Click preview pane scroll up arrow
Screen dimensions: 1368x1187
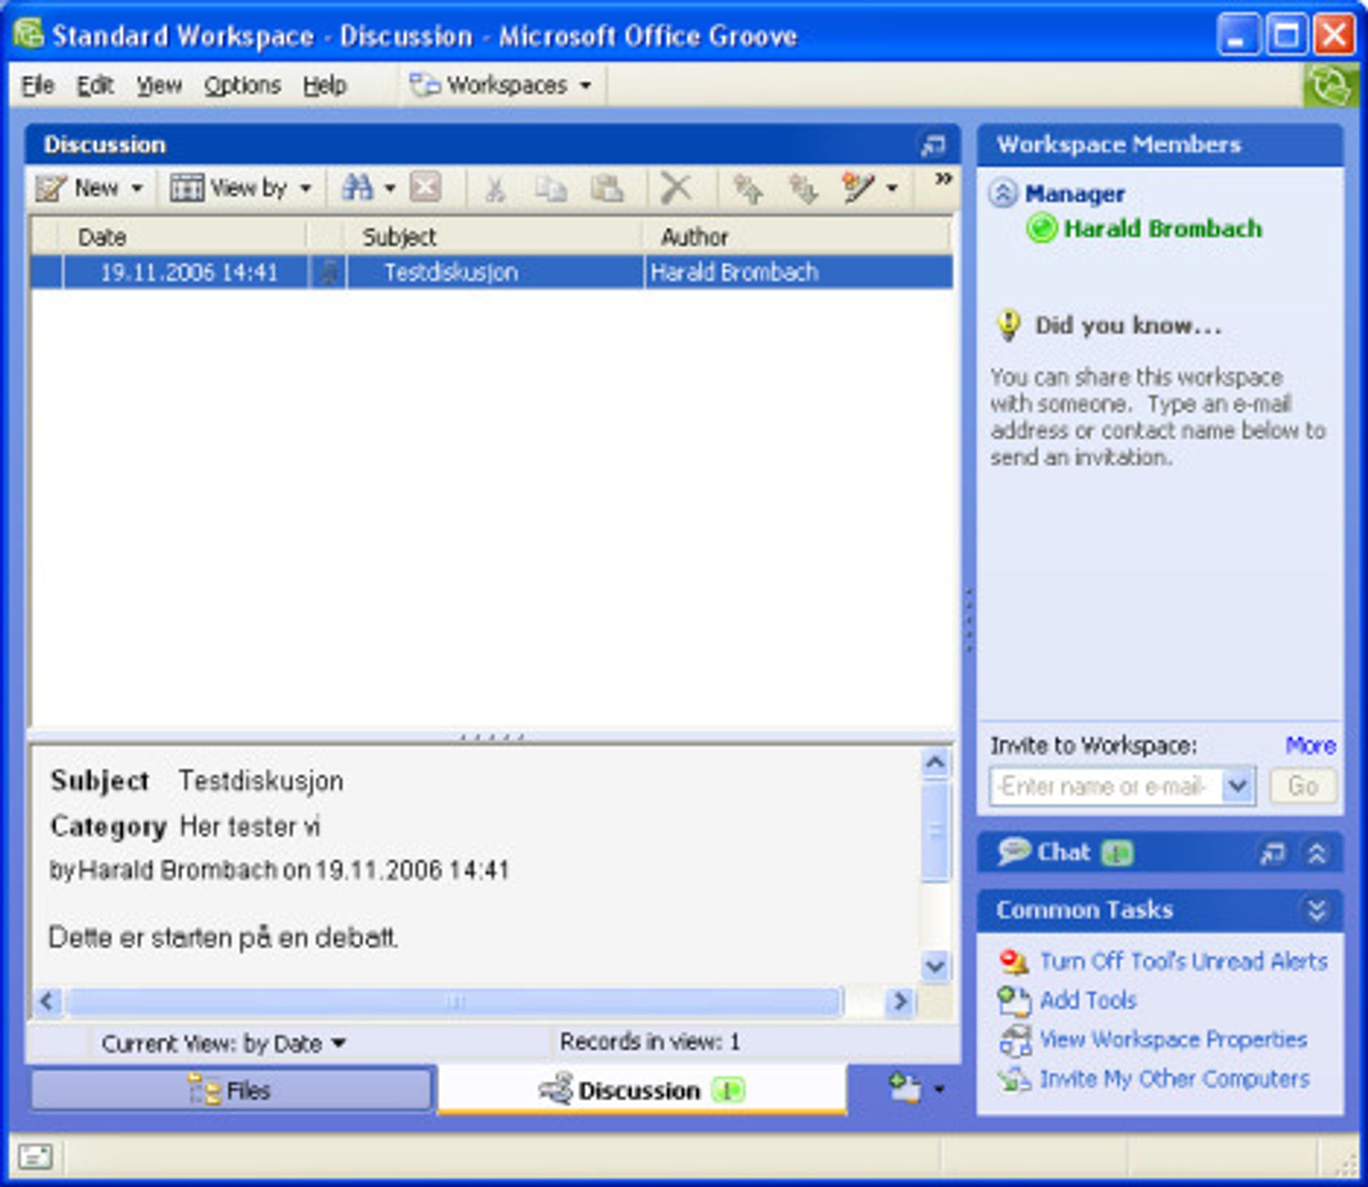935,762
